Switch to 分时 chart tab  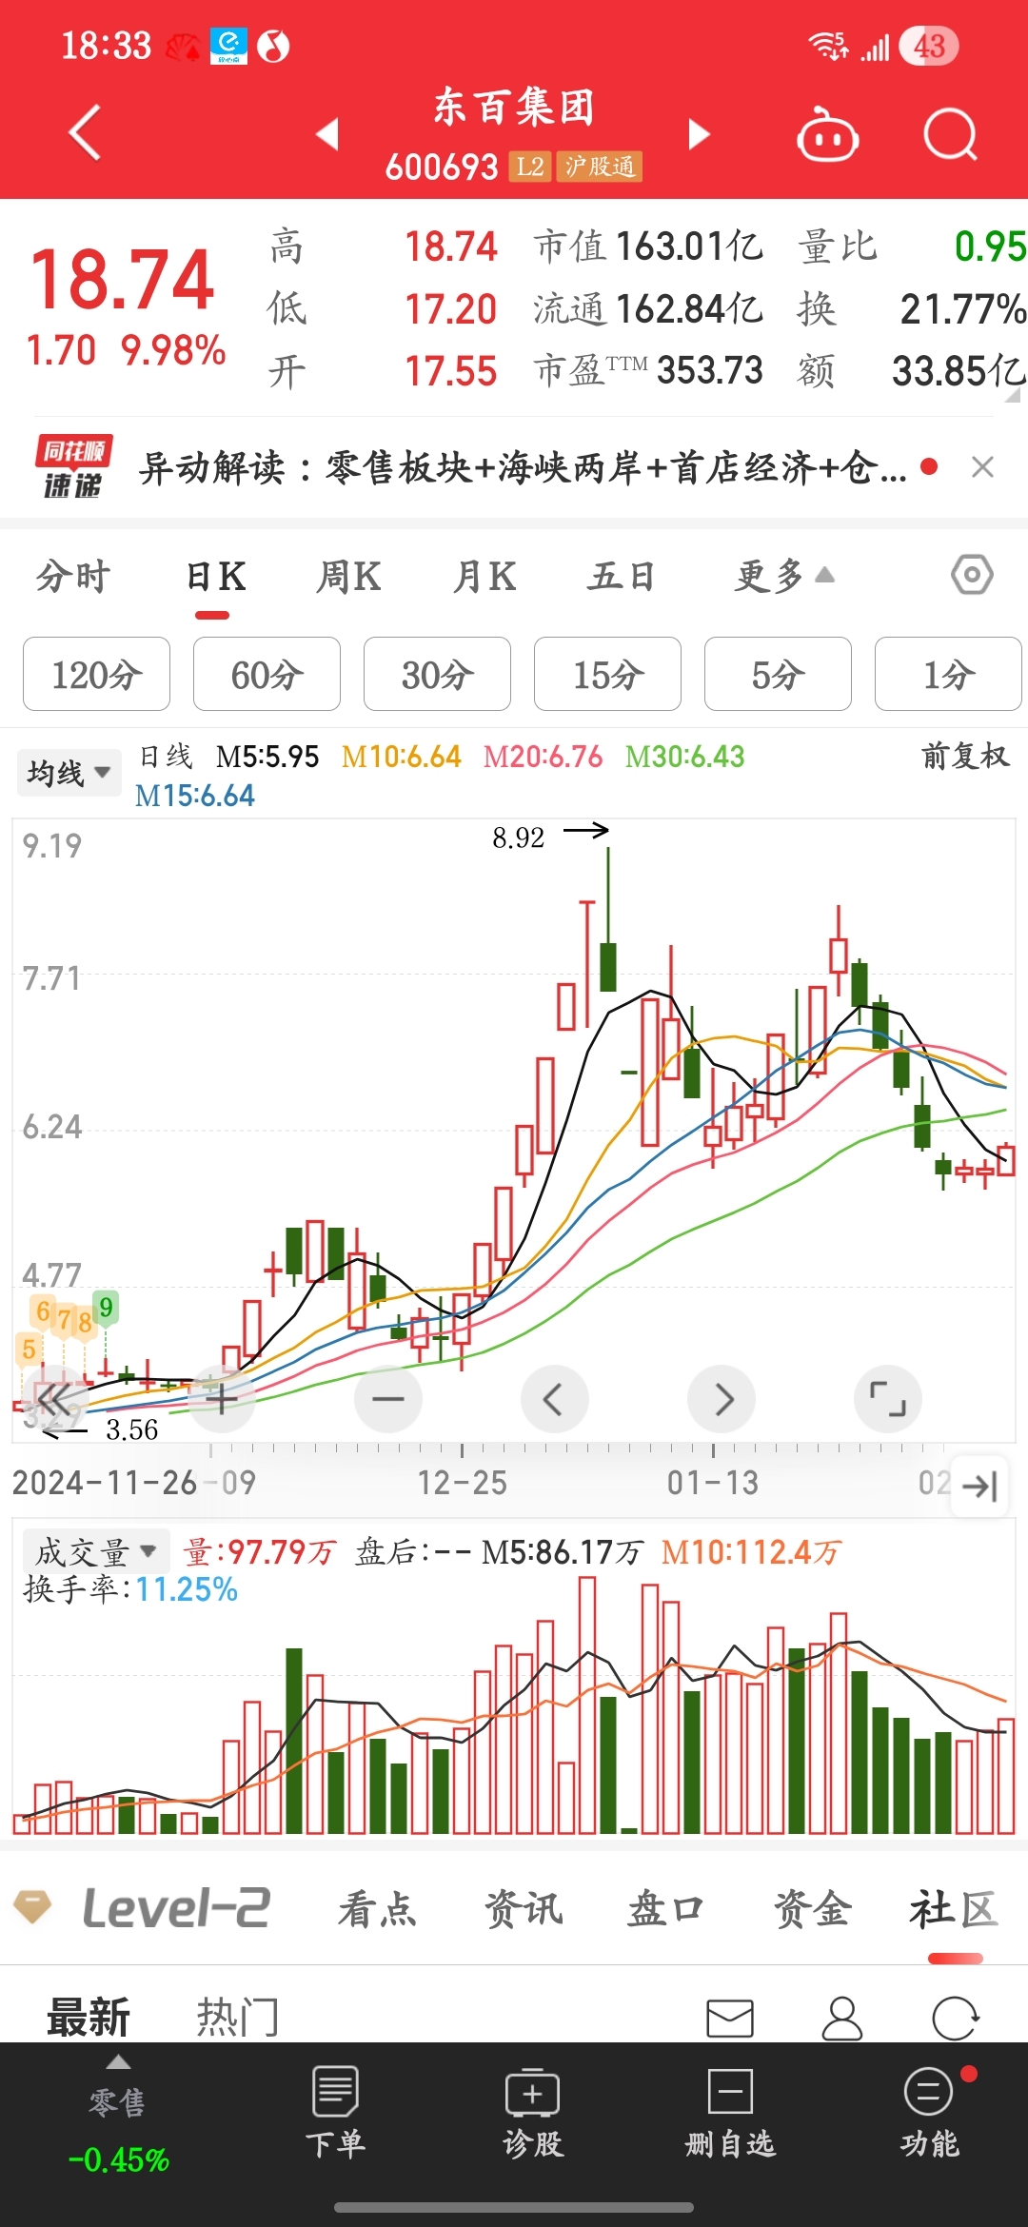(73, 576)
